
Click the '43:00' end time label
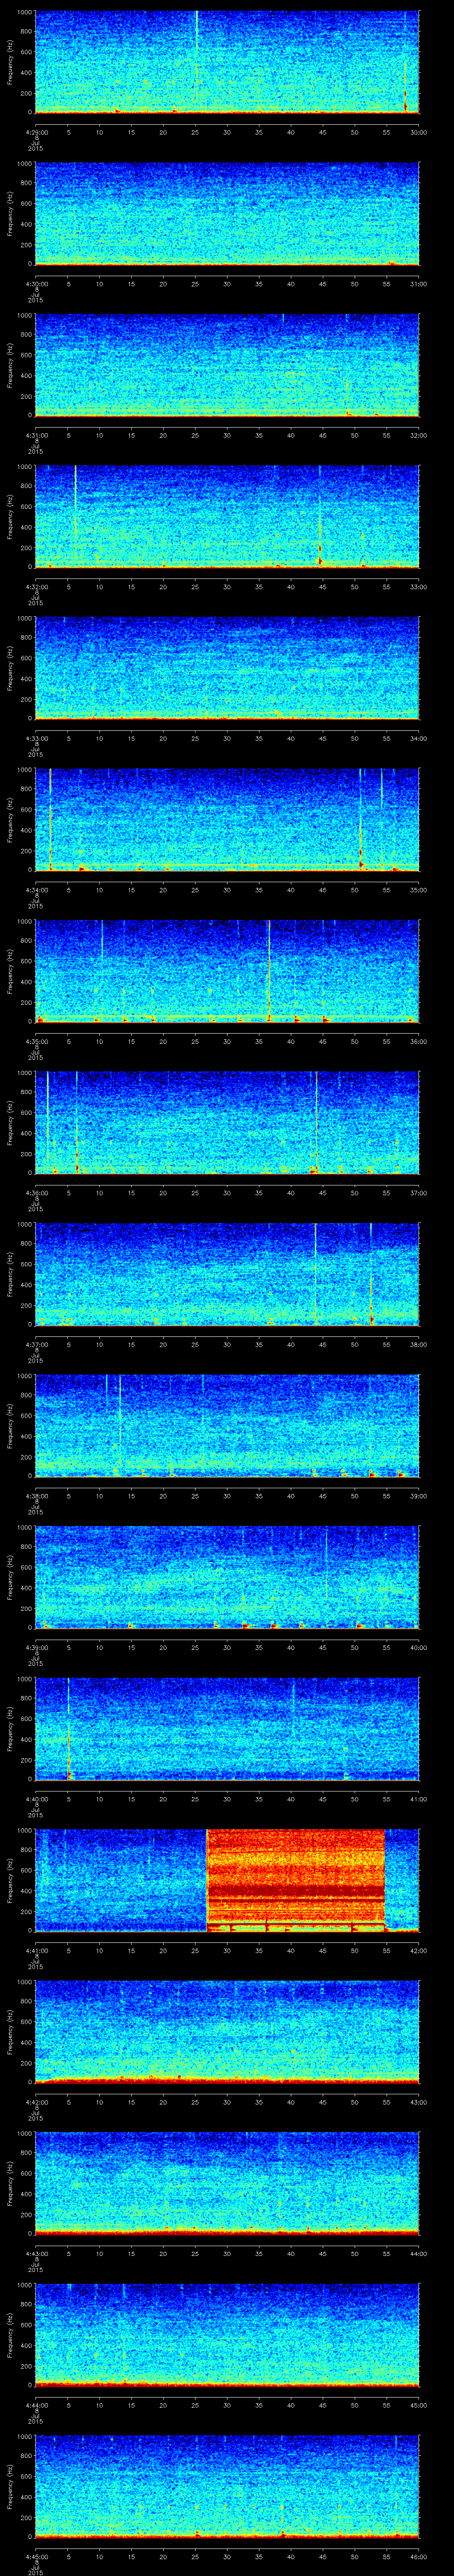(x=418, y=2102)
